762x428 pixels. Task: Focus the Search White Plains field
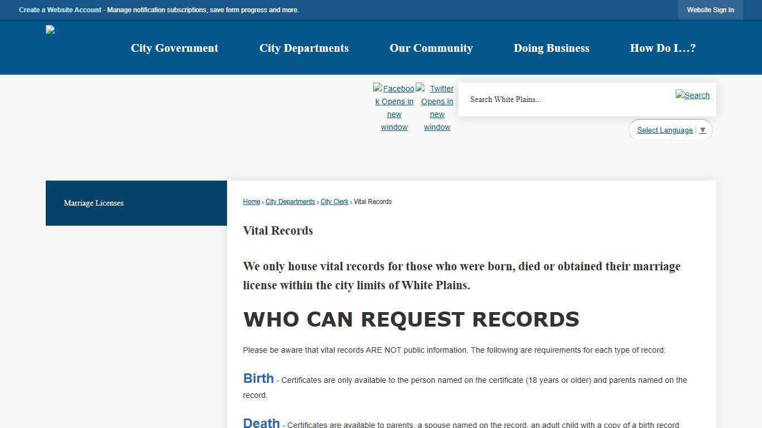[x=563, y=100]
